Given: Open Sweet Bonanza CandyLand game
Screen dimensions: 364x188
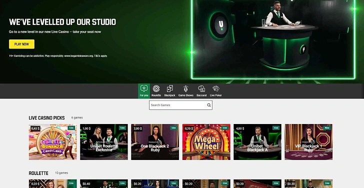Looking at the screenshot, I should [52, 142].
